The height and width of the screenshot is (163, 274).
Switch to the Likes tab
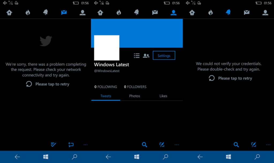[x=163, y=96]
